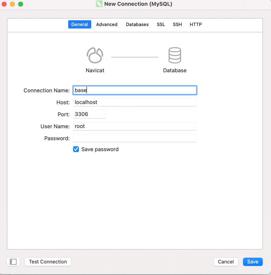This screenshot has height=275, width=271.
Task: Click the 'Host:' label
Action: pyautogui.click(x=63, y=102)
